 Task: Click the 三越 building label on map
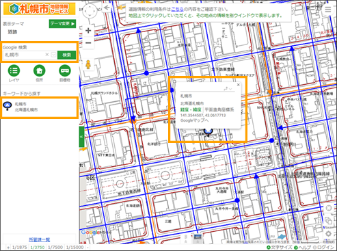pos(168,221)
